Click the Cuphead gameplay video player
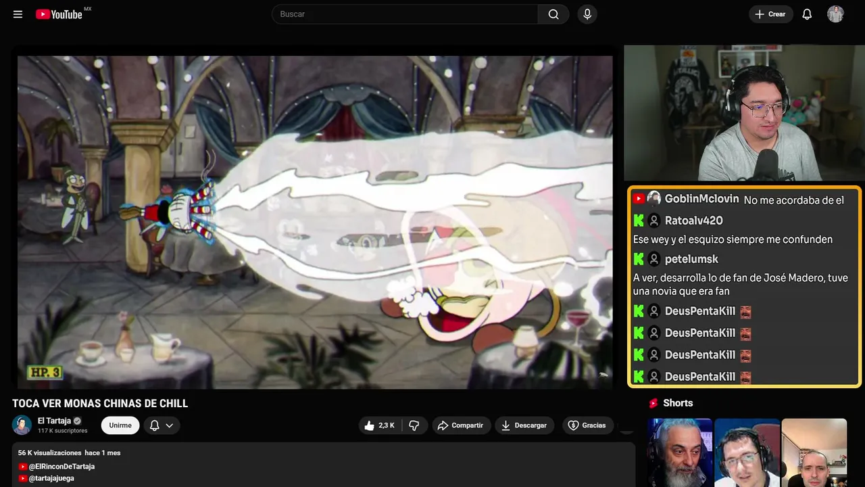This screenshot has height=487, width=865. coord(315,222)
